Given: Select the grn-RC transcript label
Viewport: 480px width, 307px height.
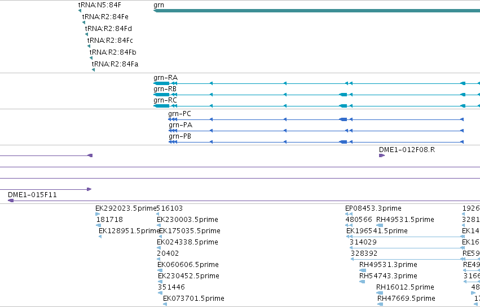Looking at the screenshot, I should click(165, 100).
